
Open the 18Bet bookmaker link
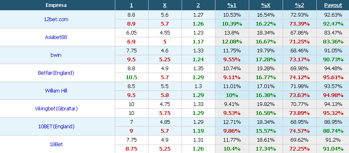(56, 144)
